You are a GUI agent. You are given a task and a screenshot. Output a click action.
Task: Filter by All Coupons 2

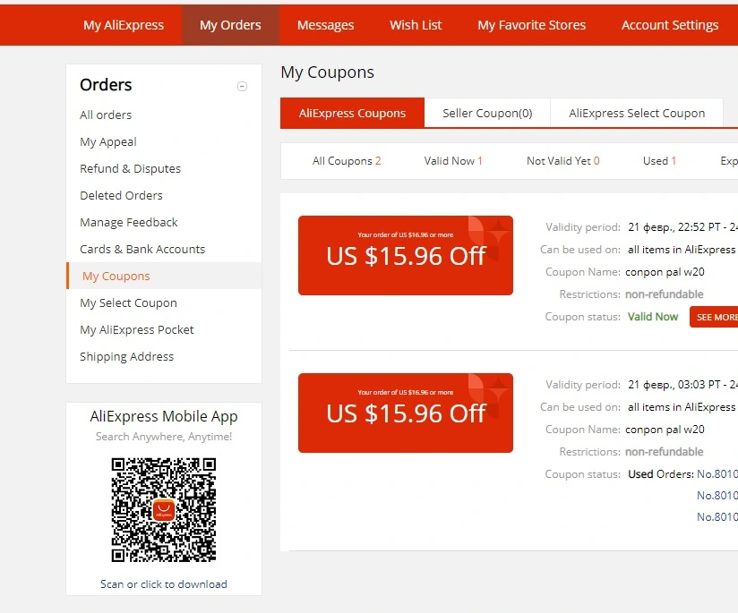point(347,161)
